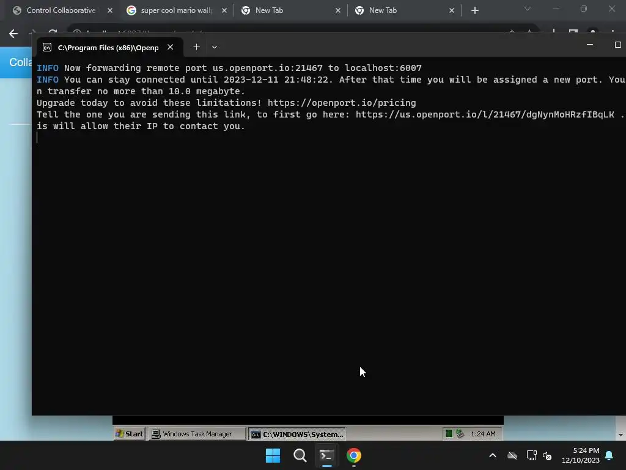The height and width of the screenshot is (470, 626).
Task: Click the 'us.openport.io:21467' forwarding text
Action: tap(268, 68)
